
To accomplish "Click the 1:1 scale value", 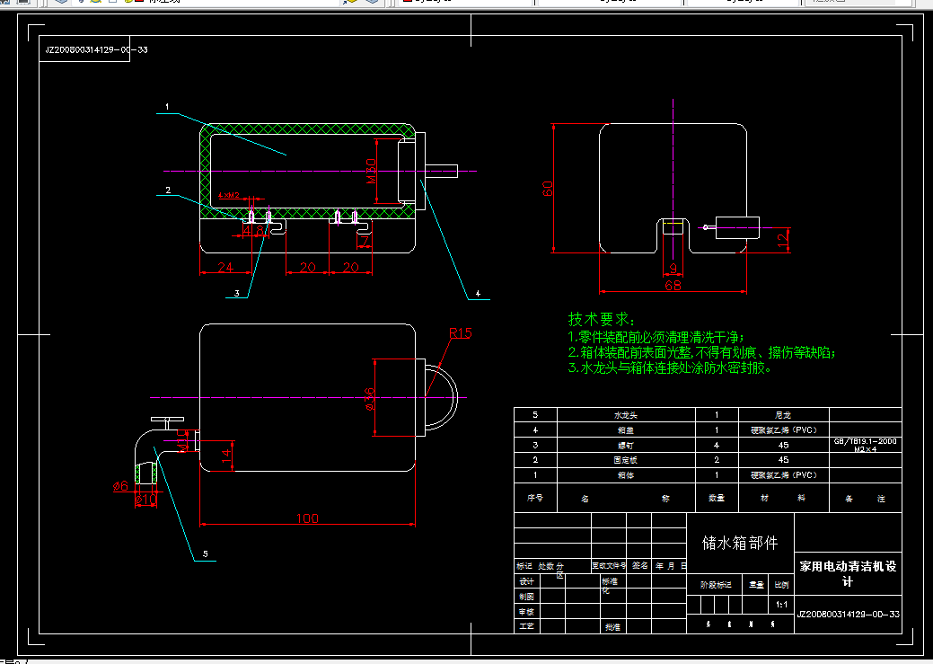I will tap(781, 605).
